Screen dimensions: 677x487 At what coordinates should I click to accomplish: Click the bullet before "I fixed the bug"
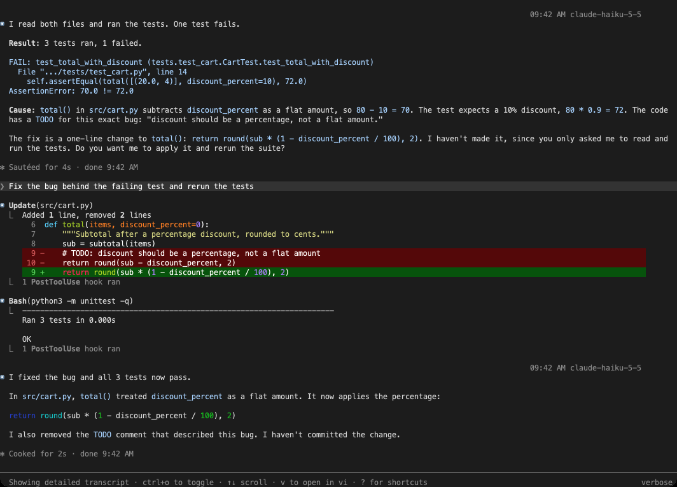pyautogui.click(x=2, y=378)
